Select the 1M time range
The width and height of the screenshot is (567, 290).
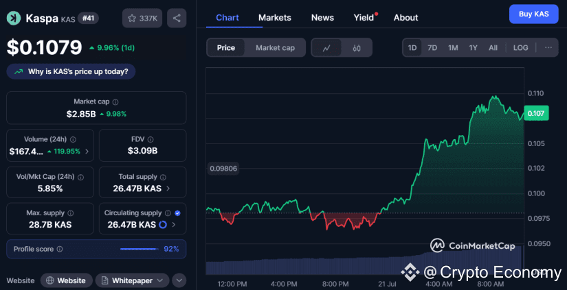pos(453,47)
